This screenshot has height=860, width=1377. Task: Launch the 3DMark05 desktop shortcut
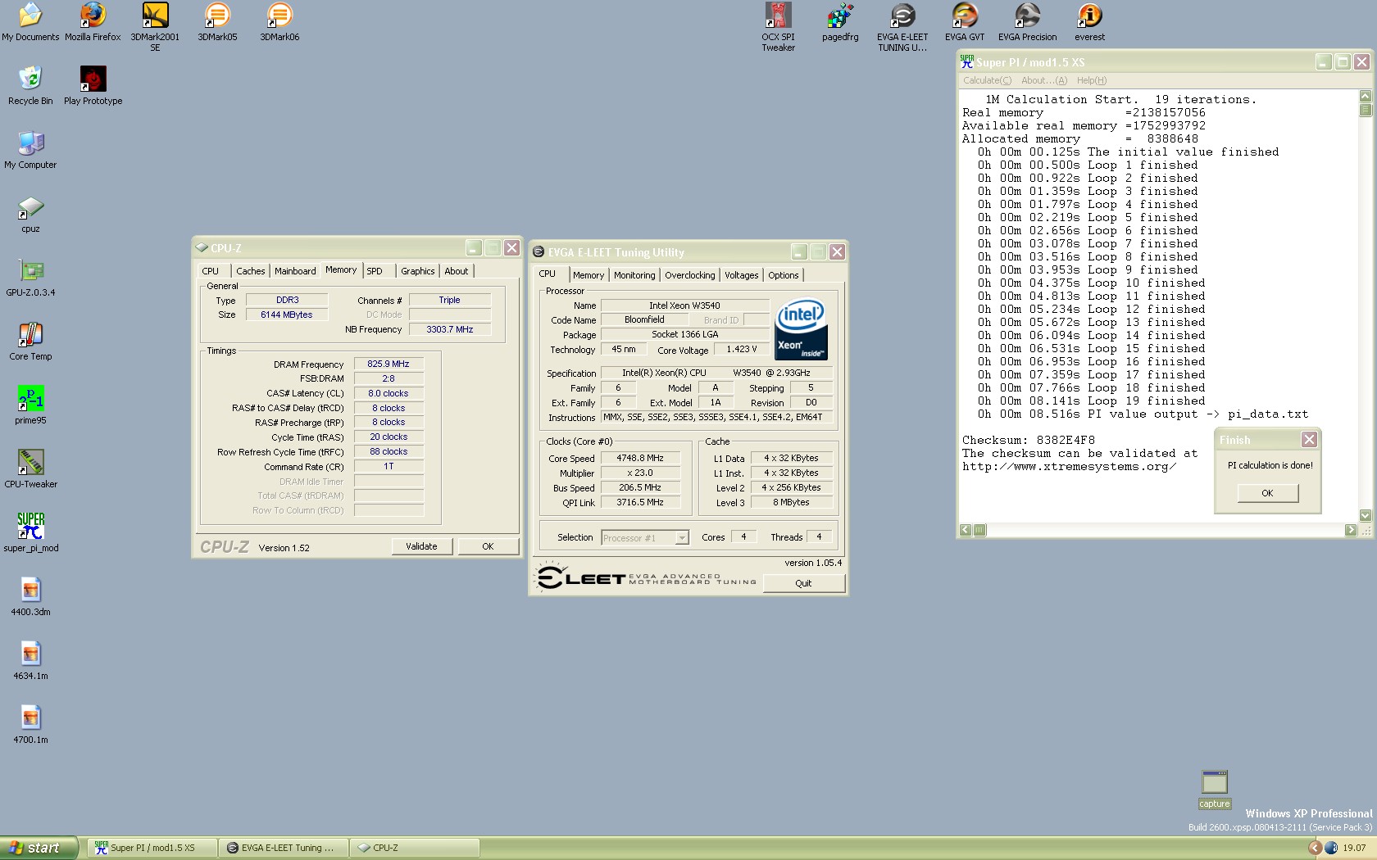217,22
